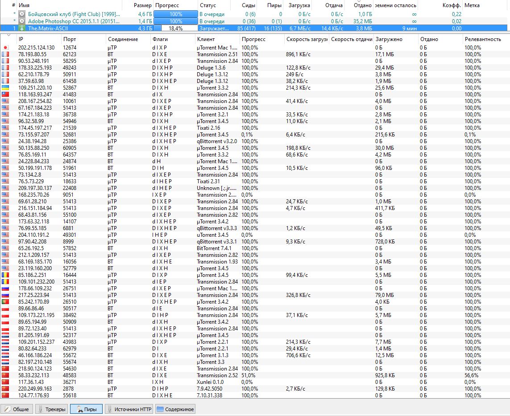Click the Xunlei 0.1.0 client cell

click(210, 382)
